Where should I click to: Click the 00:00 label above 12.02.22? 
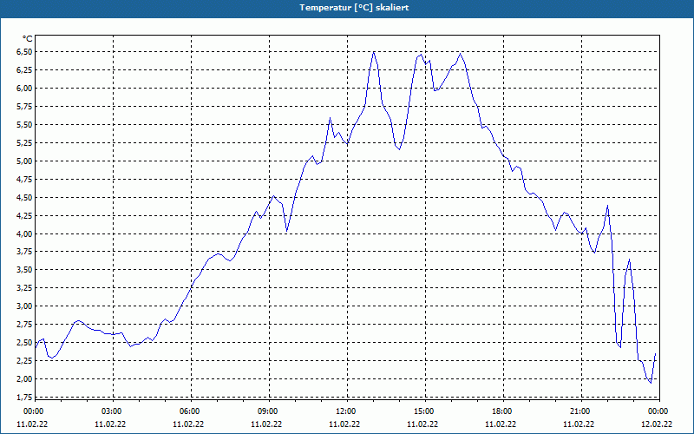coord(659,411)
